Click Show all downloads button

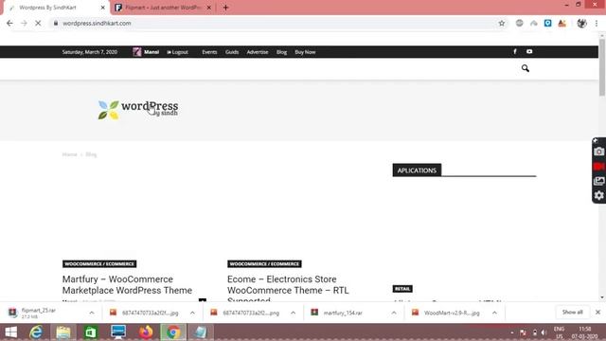click(572, 312)
